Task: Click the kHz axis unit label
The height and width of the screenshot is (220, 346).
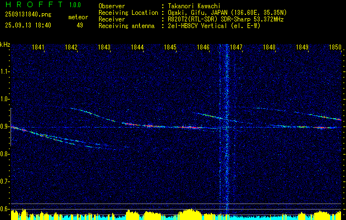Action: 5,45
